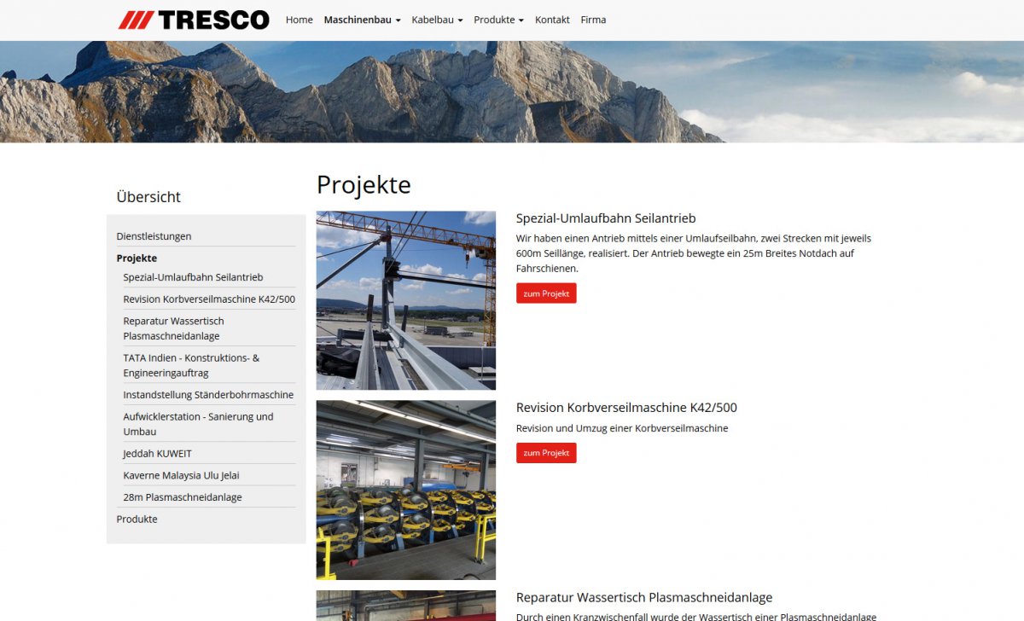The width and height of the screenshot is (1024, 621).
Task: Open the Produkte dropdown in navbar
Action: 498,20
